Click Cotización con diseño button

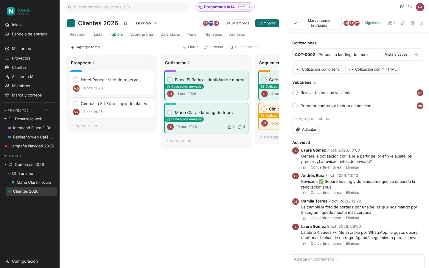click(318, 69)
